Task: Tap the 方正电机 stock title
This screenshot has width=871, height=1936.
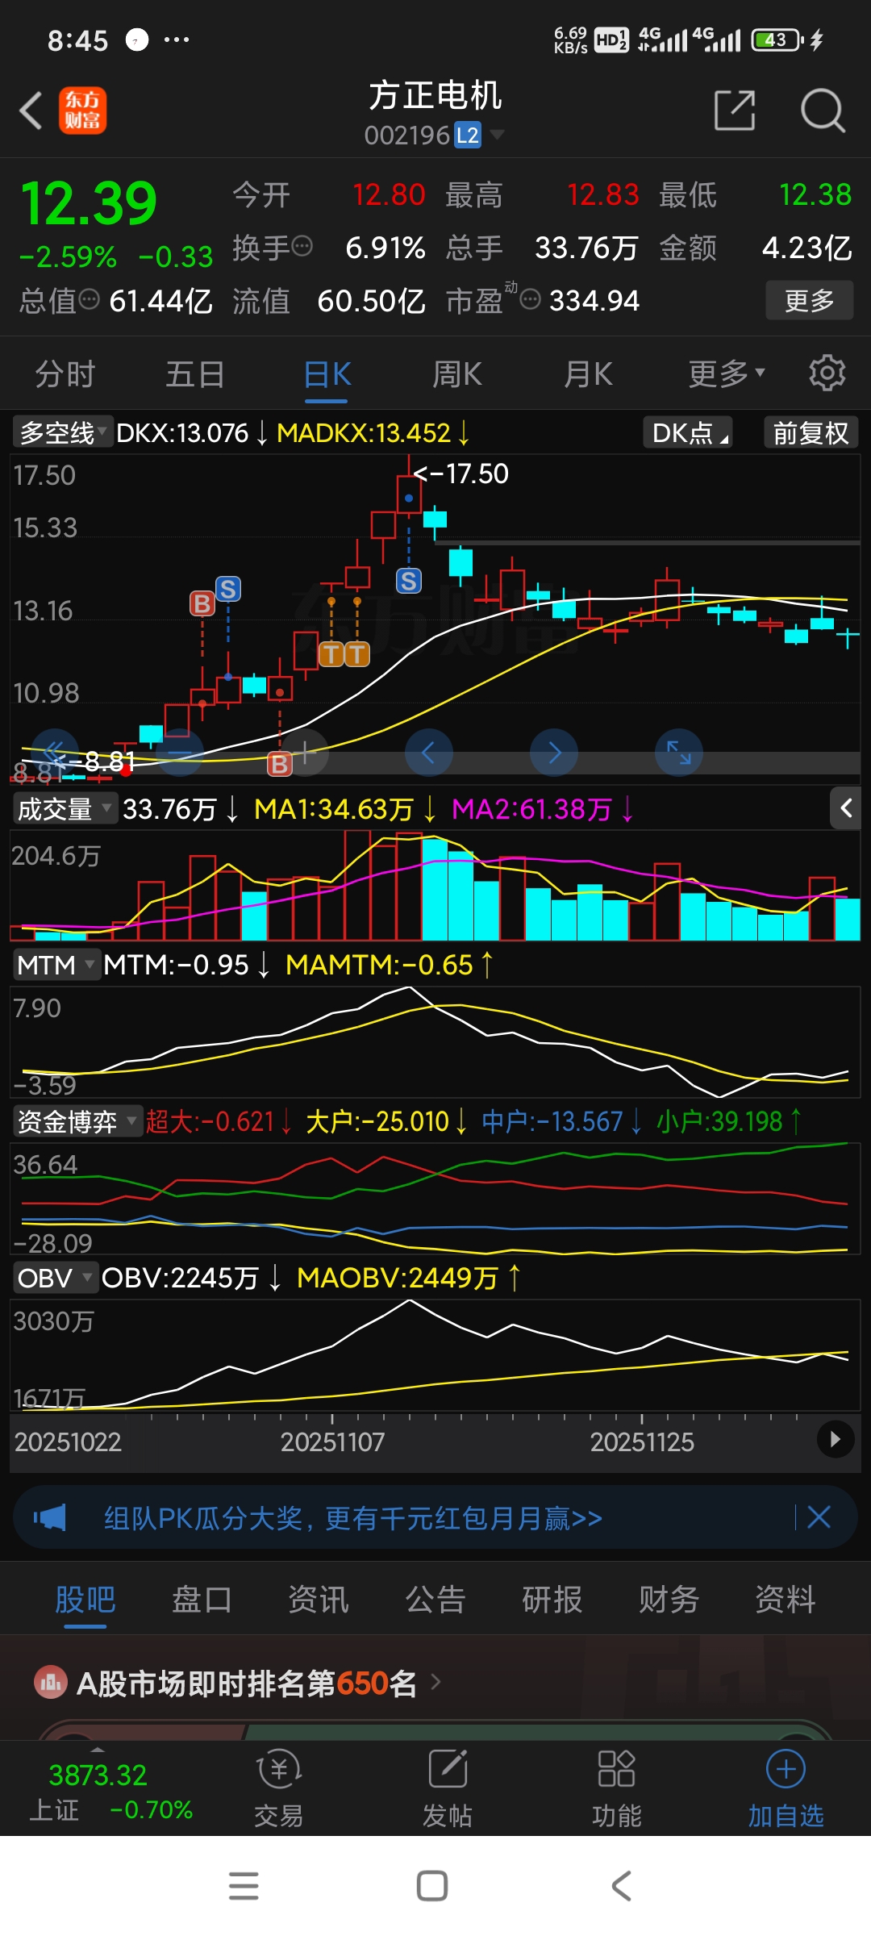Action: point(435,95)
